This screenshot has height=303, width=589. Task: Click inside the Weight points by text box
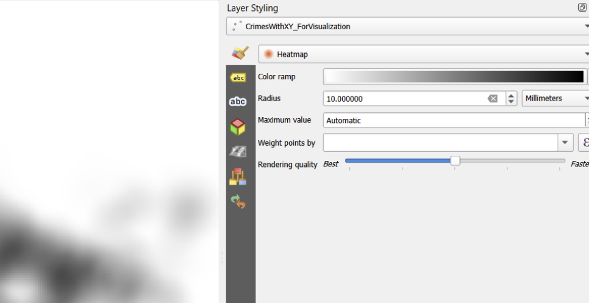(439, 143)
